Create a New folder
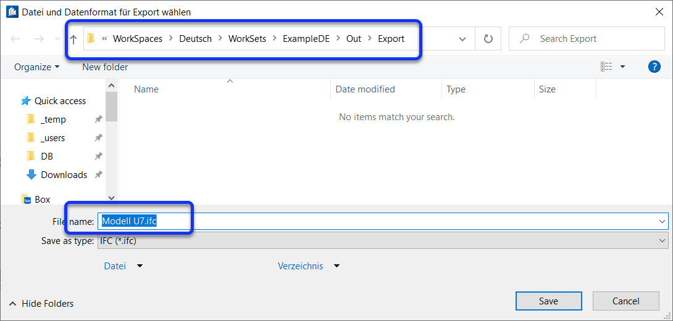Screen dimensions: 673x321 click(x=105, y=67)
